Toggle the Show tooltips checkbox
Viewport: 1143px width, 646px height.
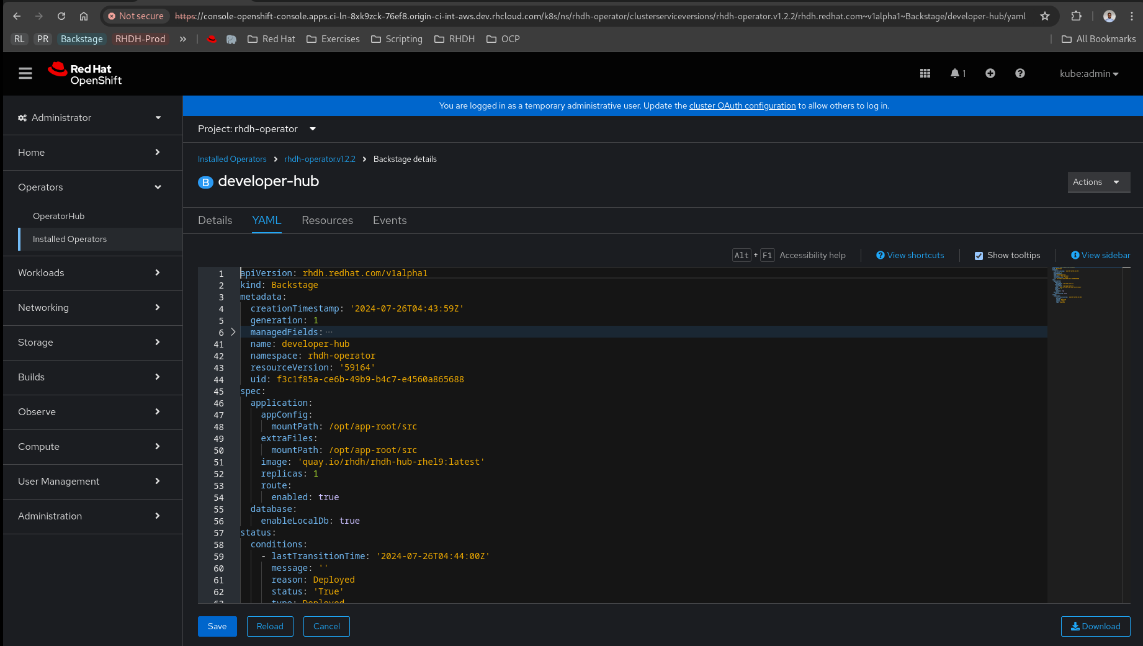[x=979, y=256]
